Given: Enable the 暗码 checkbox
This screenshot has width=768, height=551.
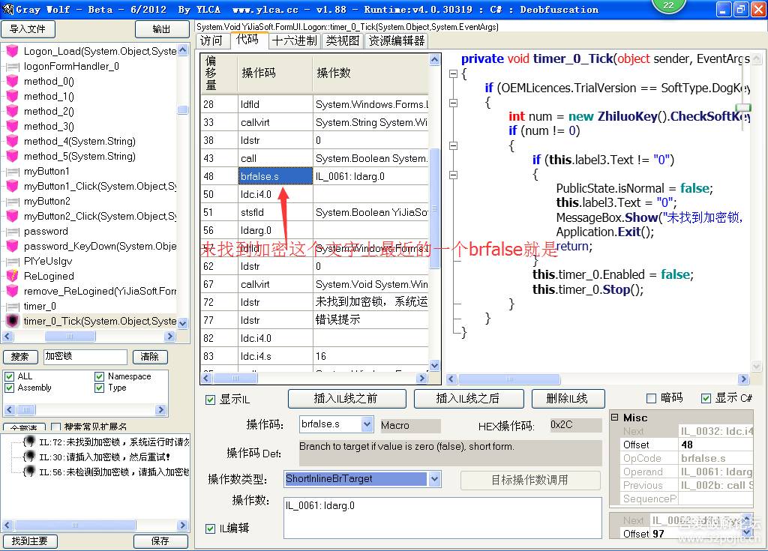Looking at the screenshot, I should click(651, 398).
